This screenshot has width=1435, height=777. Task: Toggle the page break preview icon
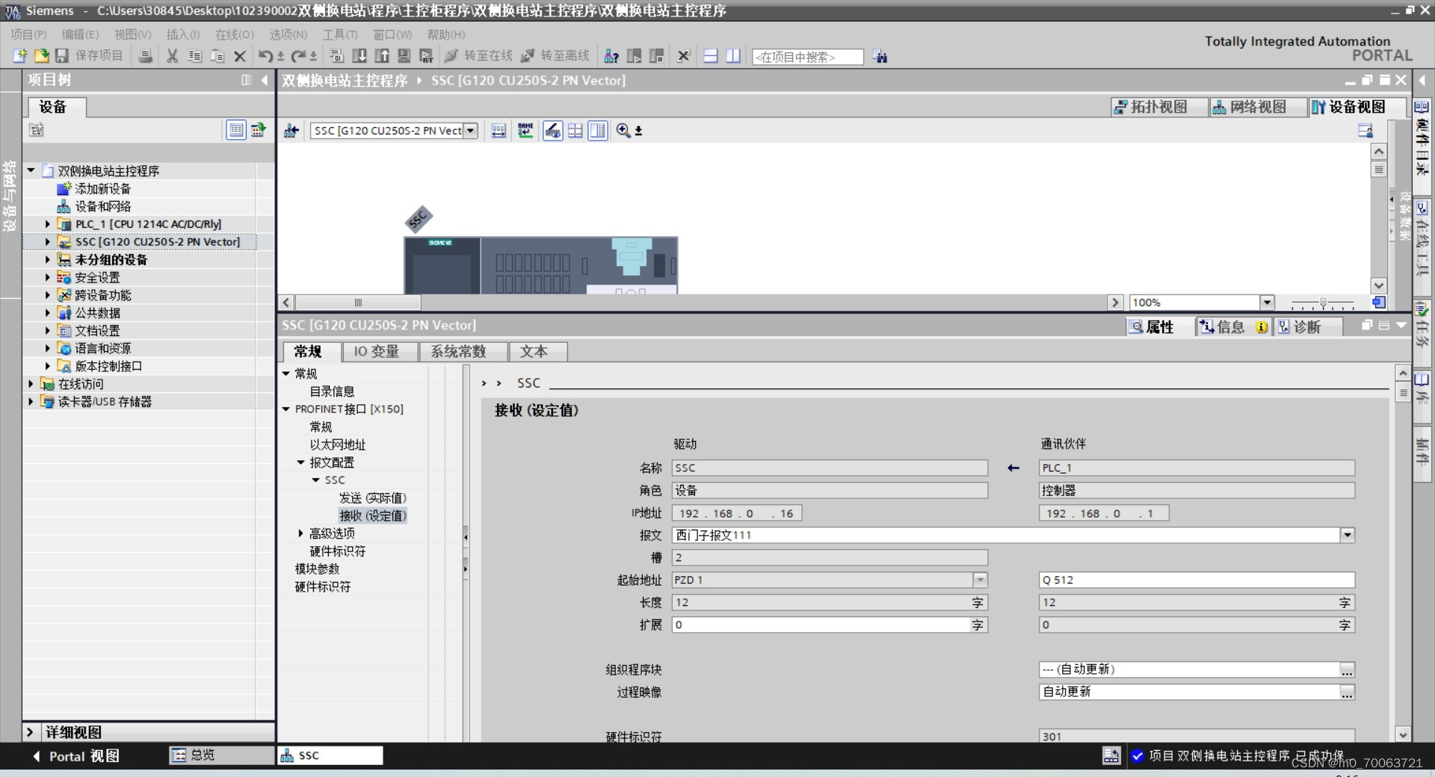[575, 131]
